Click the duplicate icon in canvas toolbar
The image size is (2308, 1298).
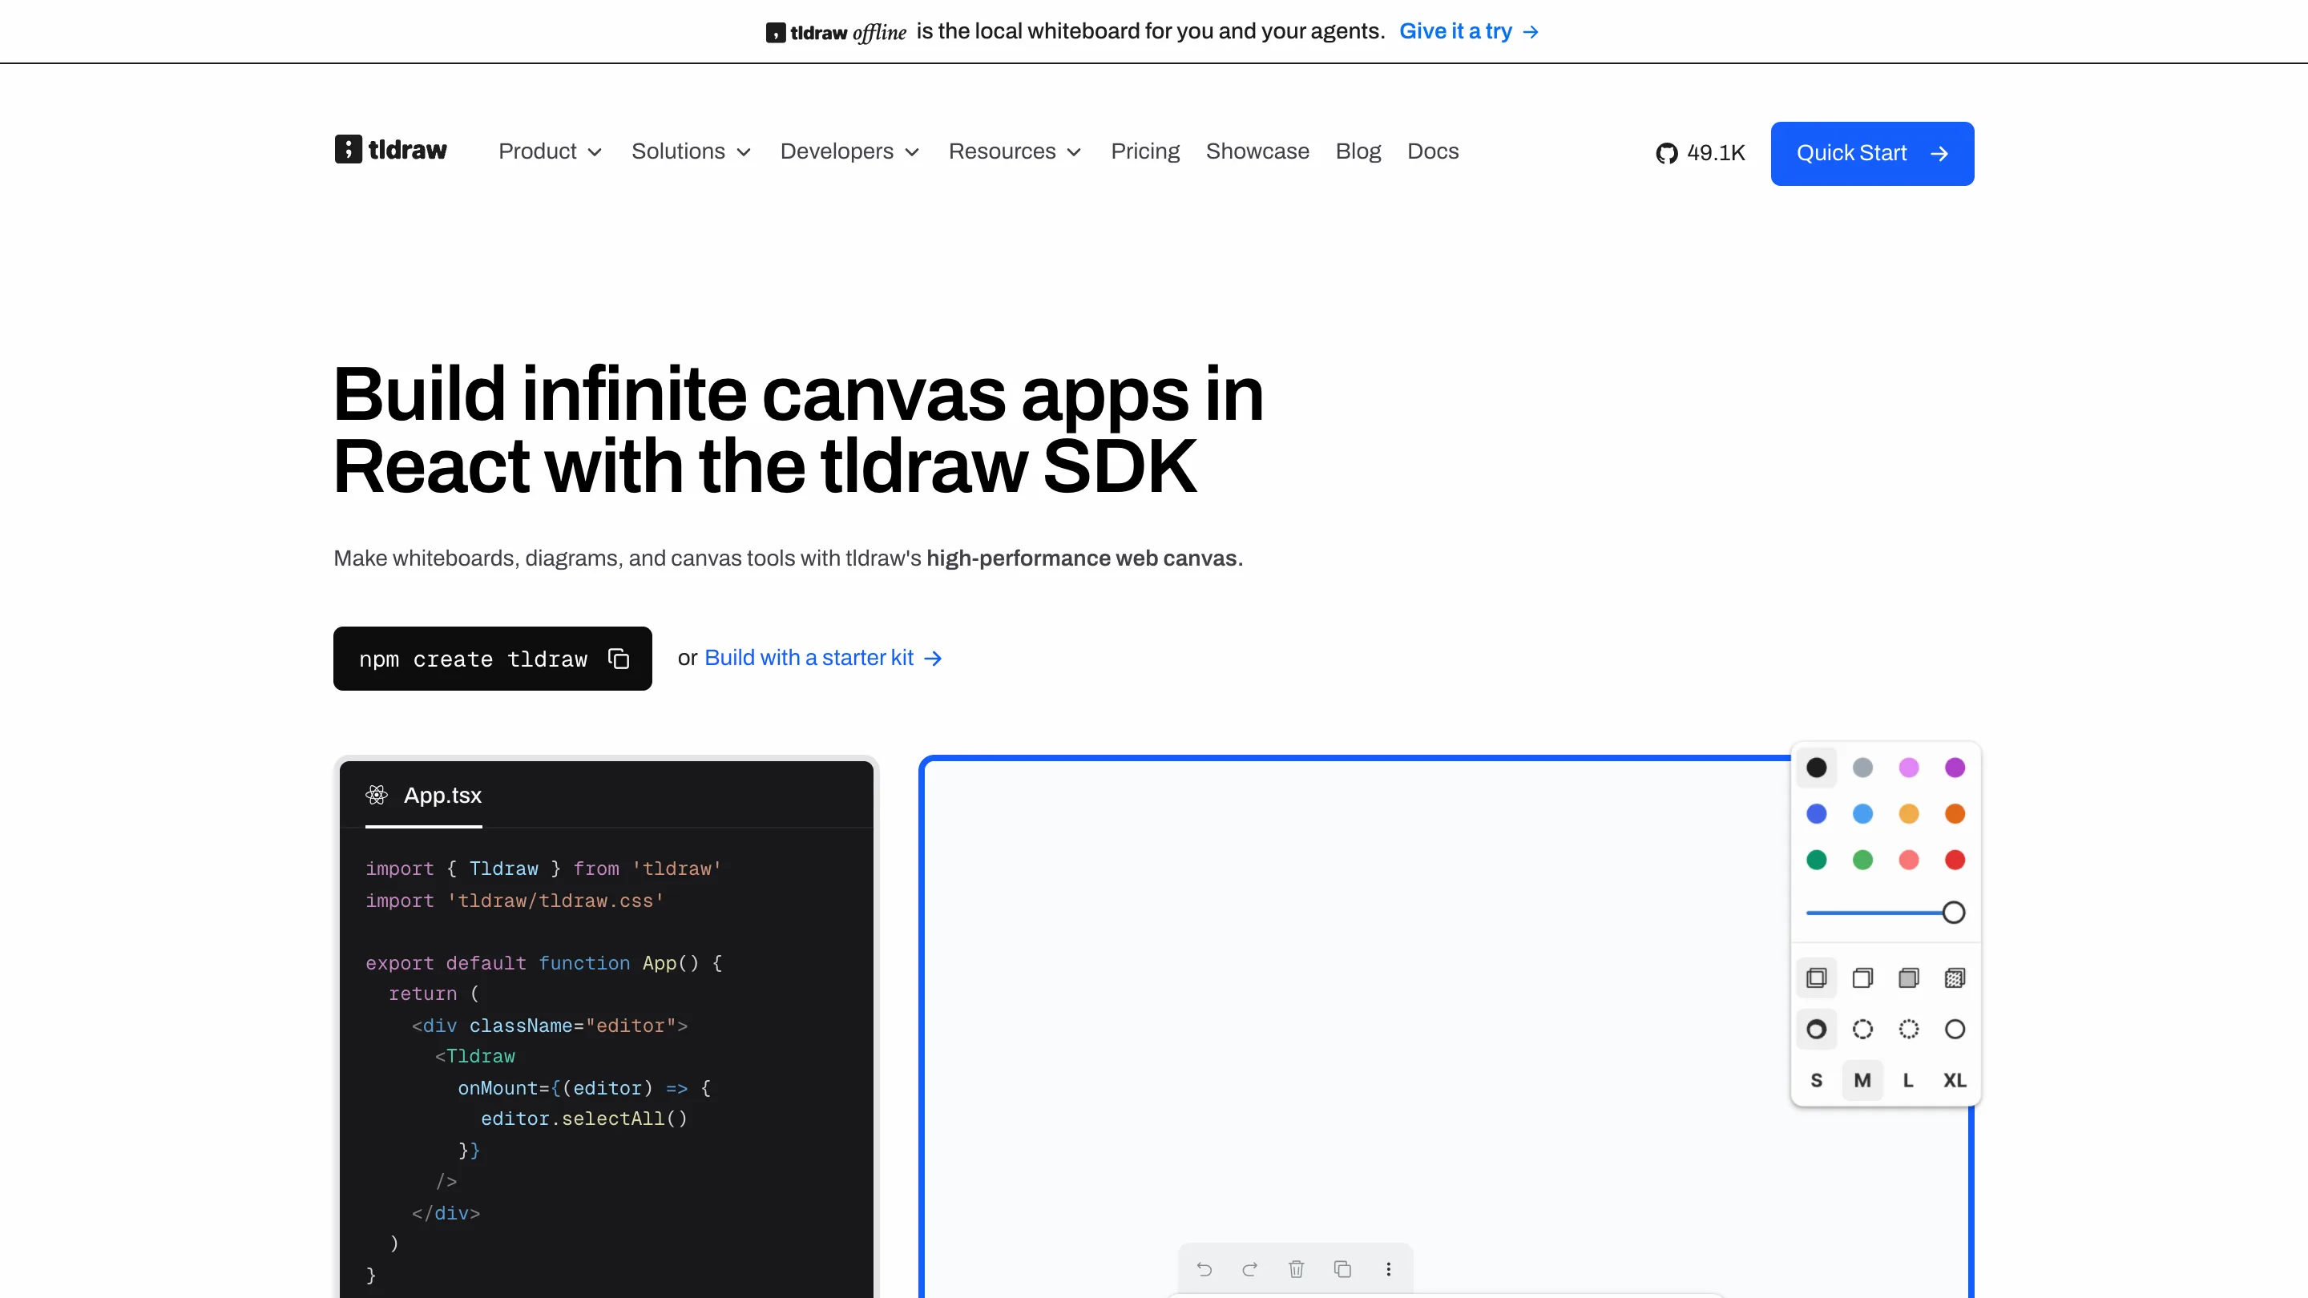(1342, 1268)
